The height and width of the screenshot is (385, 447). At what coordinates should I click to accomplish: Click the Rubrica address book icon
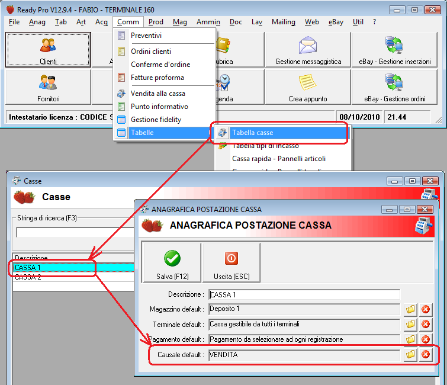[223, 46]
